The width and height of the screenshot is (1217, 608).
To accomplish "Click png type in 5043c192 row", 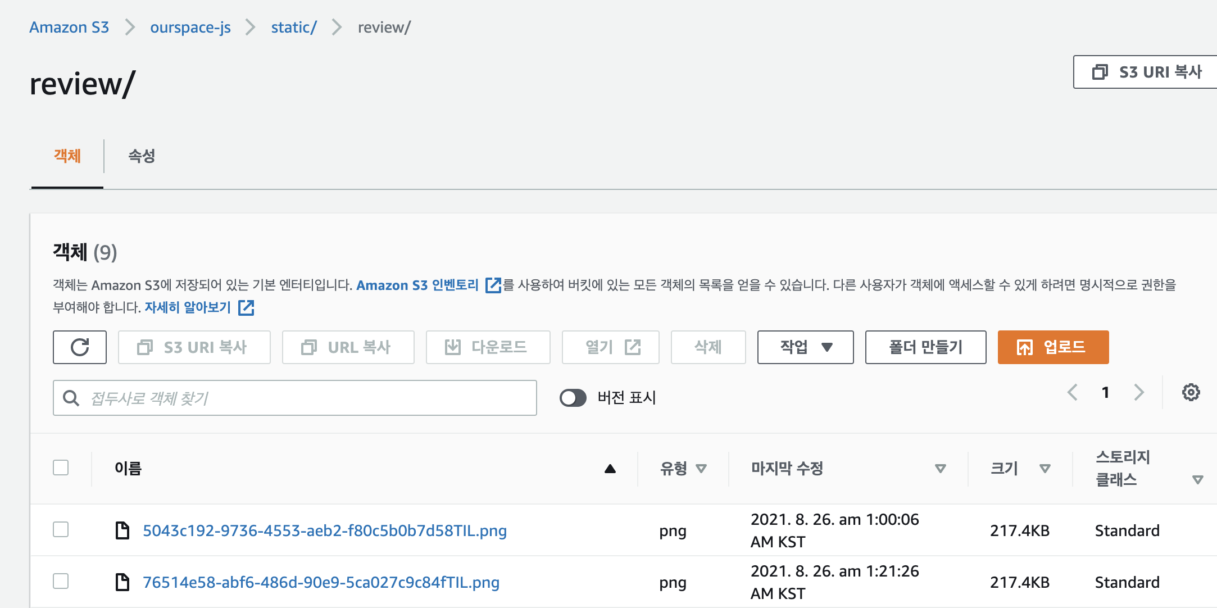I will 673,531.
